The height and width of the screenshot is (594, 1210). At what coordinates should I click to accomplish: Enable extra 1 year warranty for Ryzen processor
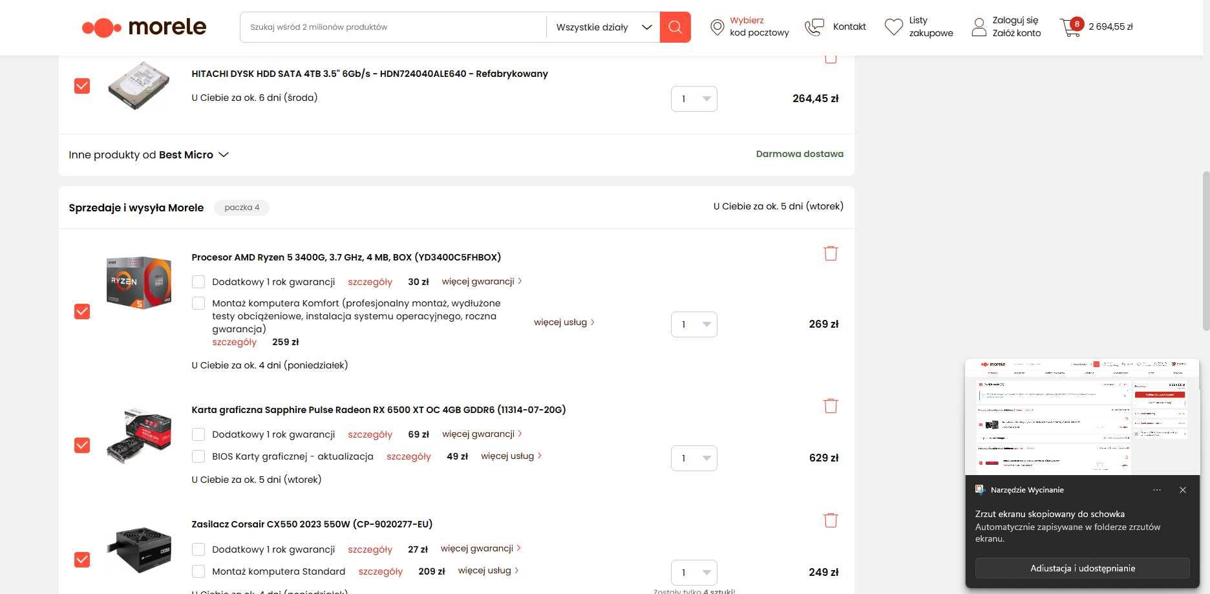198,282
